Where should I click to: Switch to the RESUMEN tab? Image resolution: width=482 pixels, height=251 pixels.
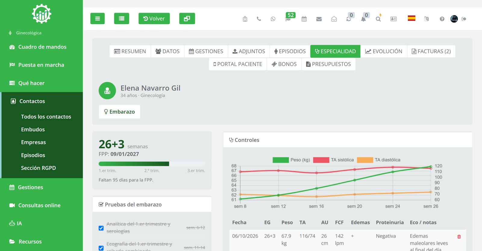[130, 51]
